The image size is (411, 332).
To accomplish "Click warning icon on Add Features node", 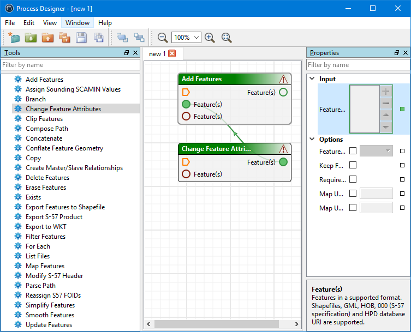I will click(283, 79).
